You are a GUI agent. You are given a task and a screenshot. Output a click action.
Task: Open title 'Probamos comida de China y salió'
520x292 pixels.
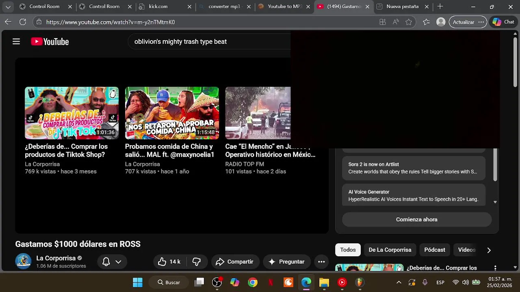pos(169,150)
